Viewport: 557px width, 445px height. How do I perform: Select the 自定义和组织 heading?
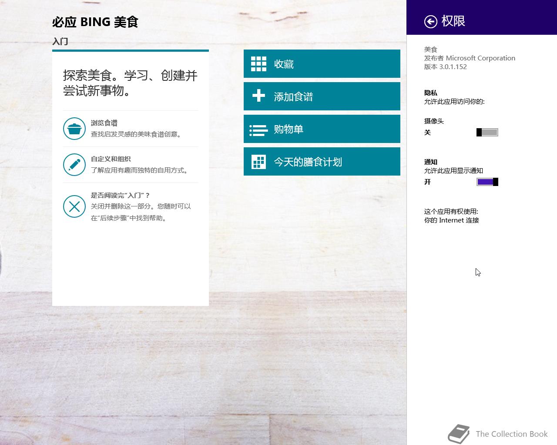tap(111, 159)
